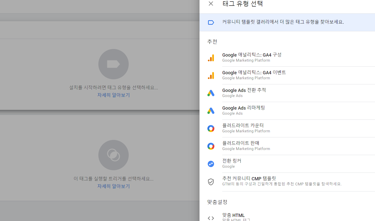Click the 플러드라이트 판매 icon
This screenshot has height=221, width=375.
click(211, 146)
